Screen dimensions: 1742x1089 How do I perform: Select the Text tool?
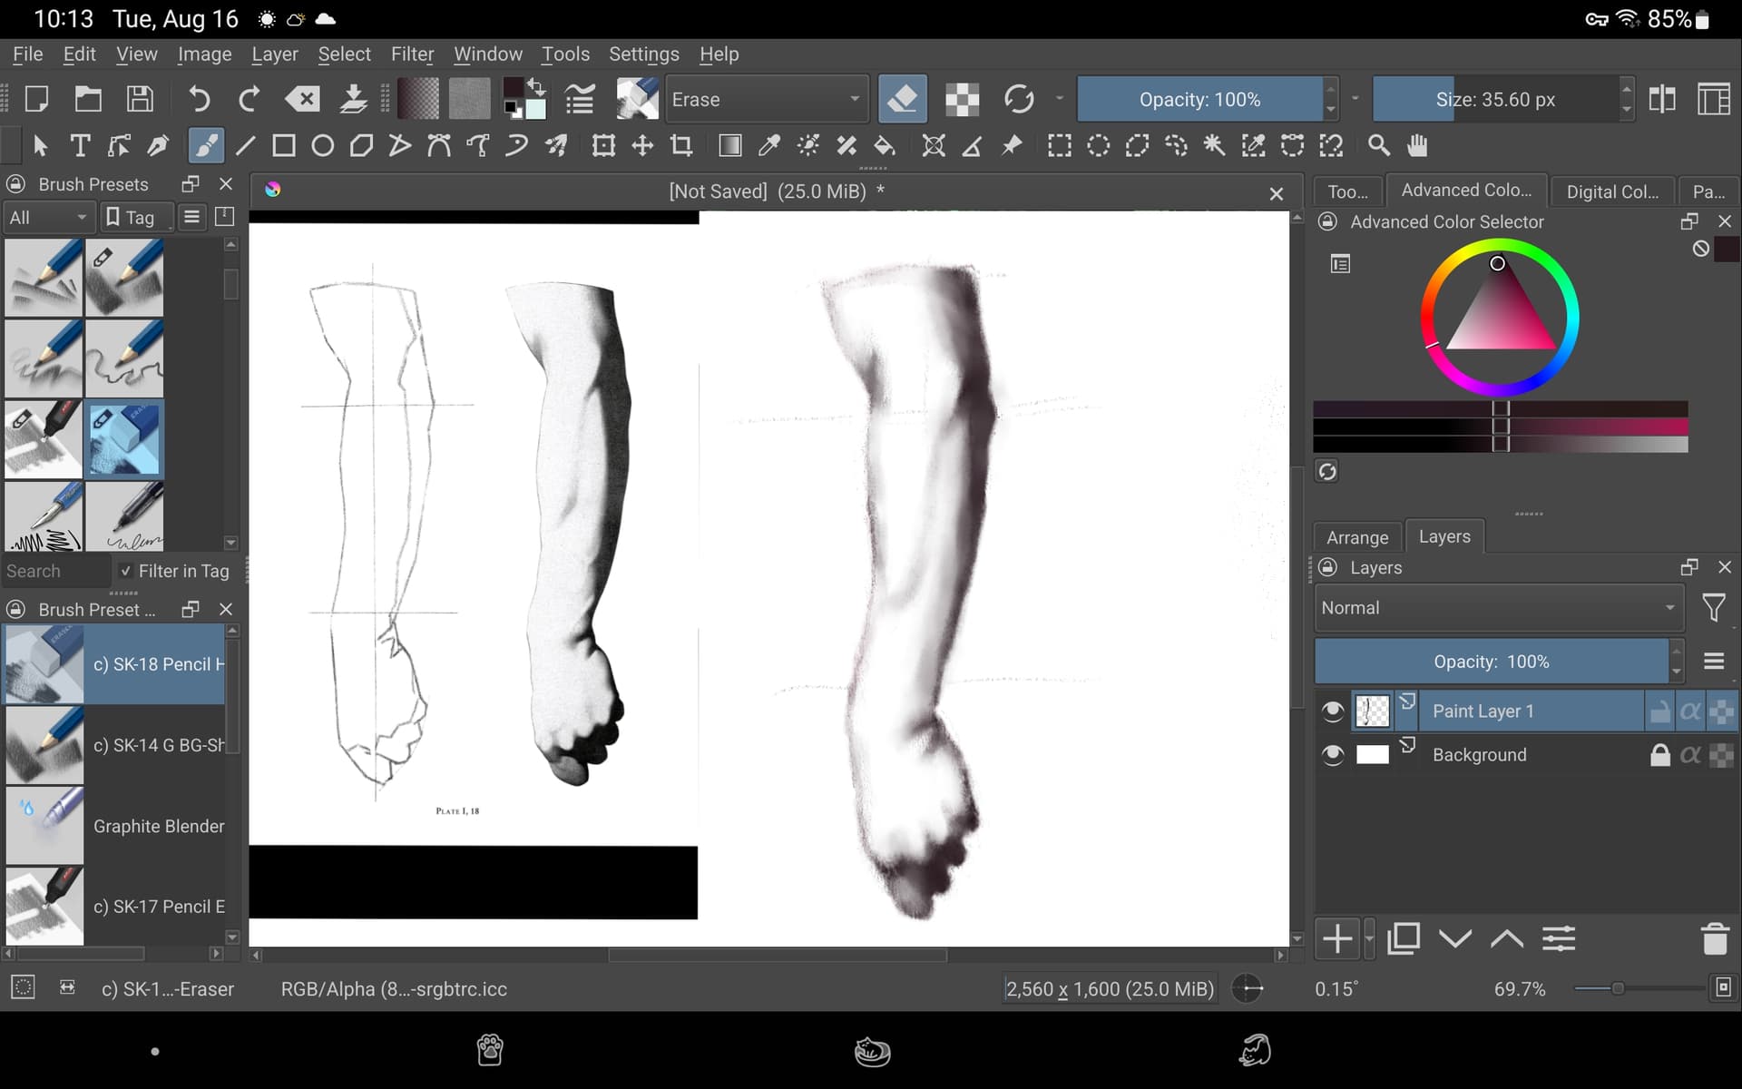click(80, 146)
